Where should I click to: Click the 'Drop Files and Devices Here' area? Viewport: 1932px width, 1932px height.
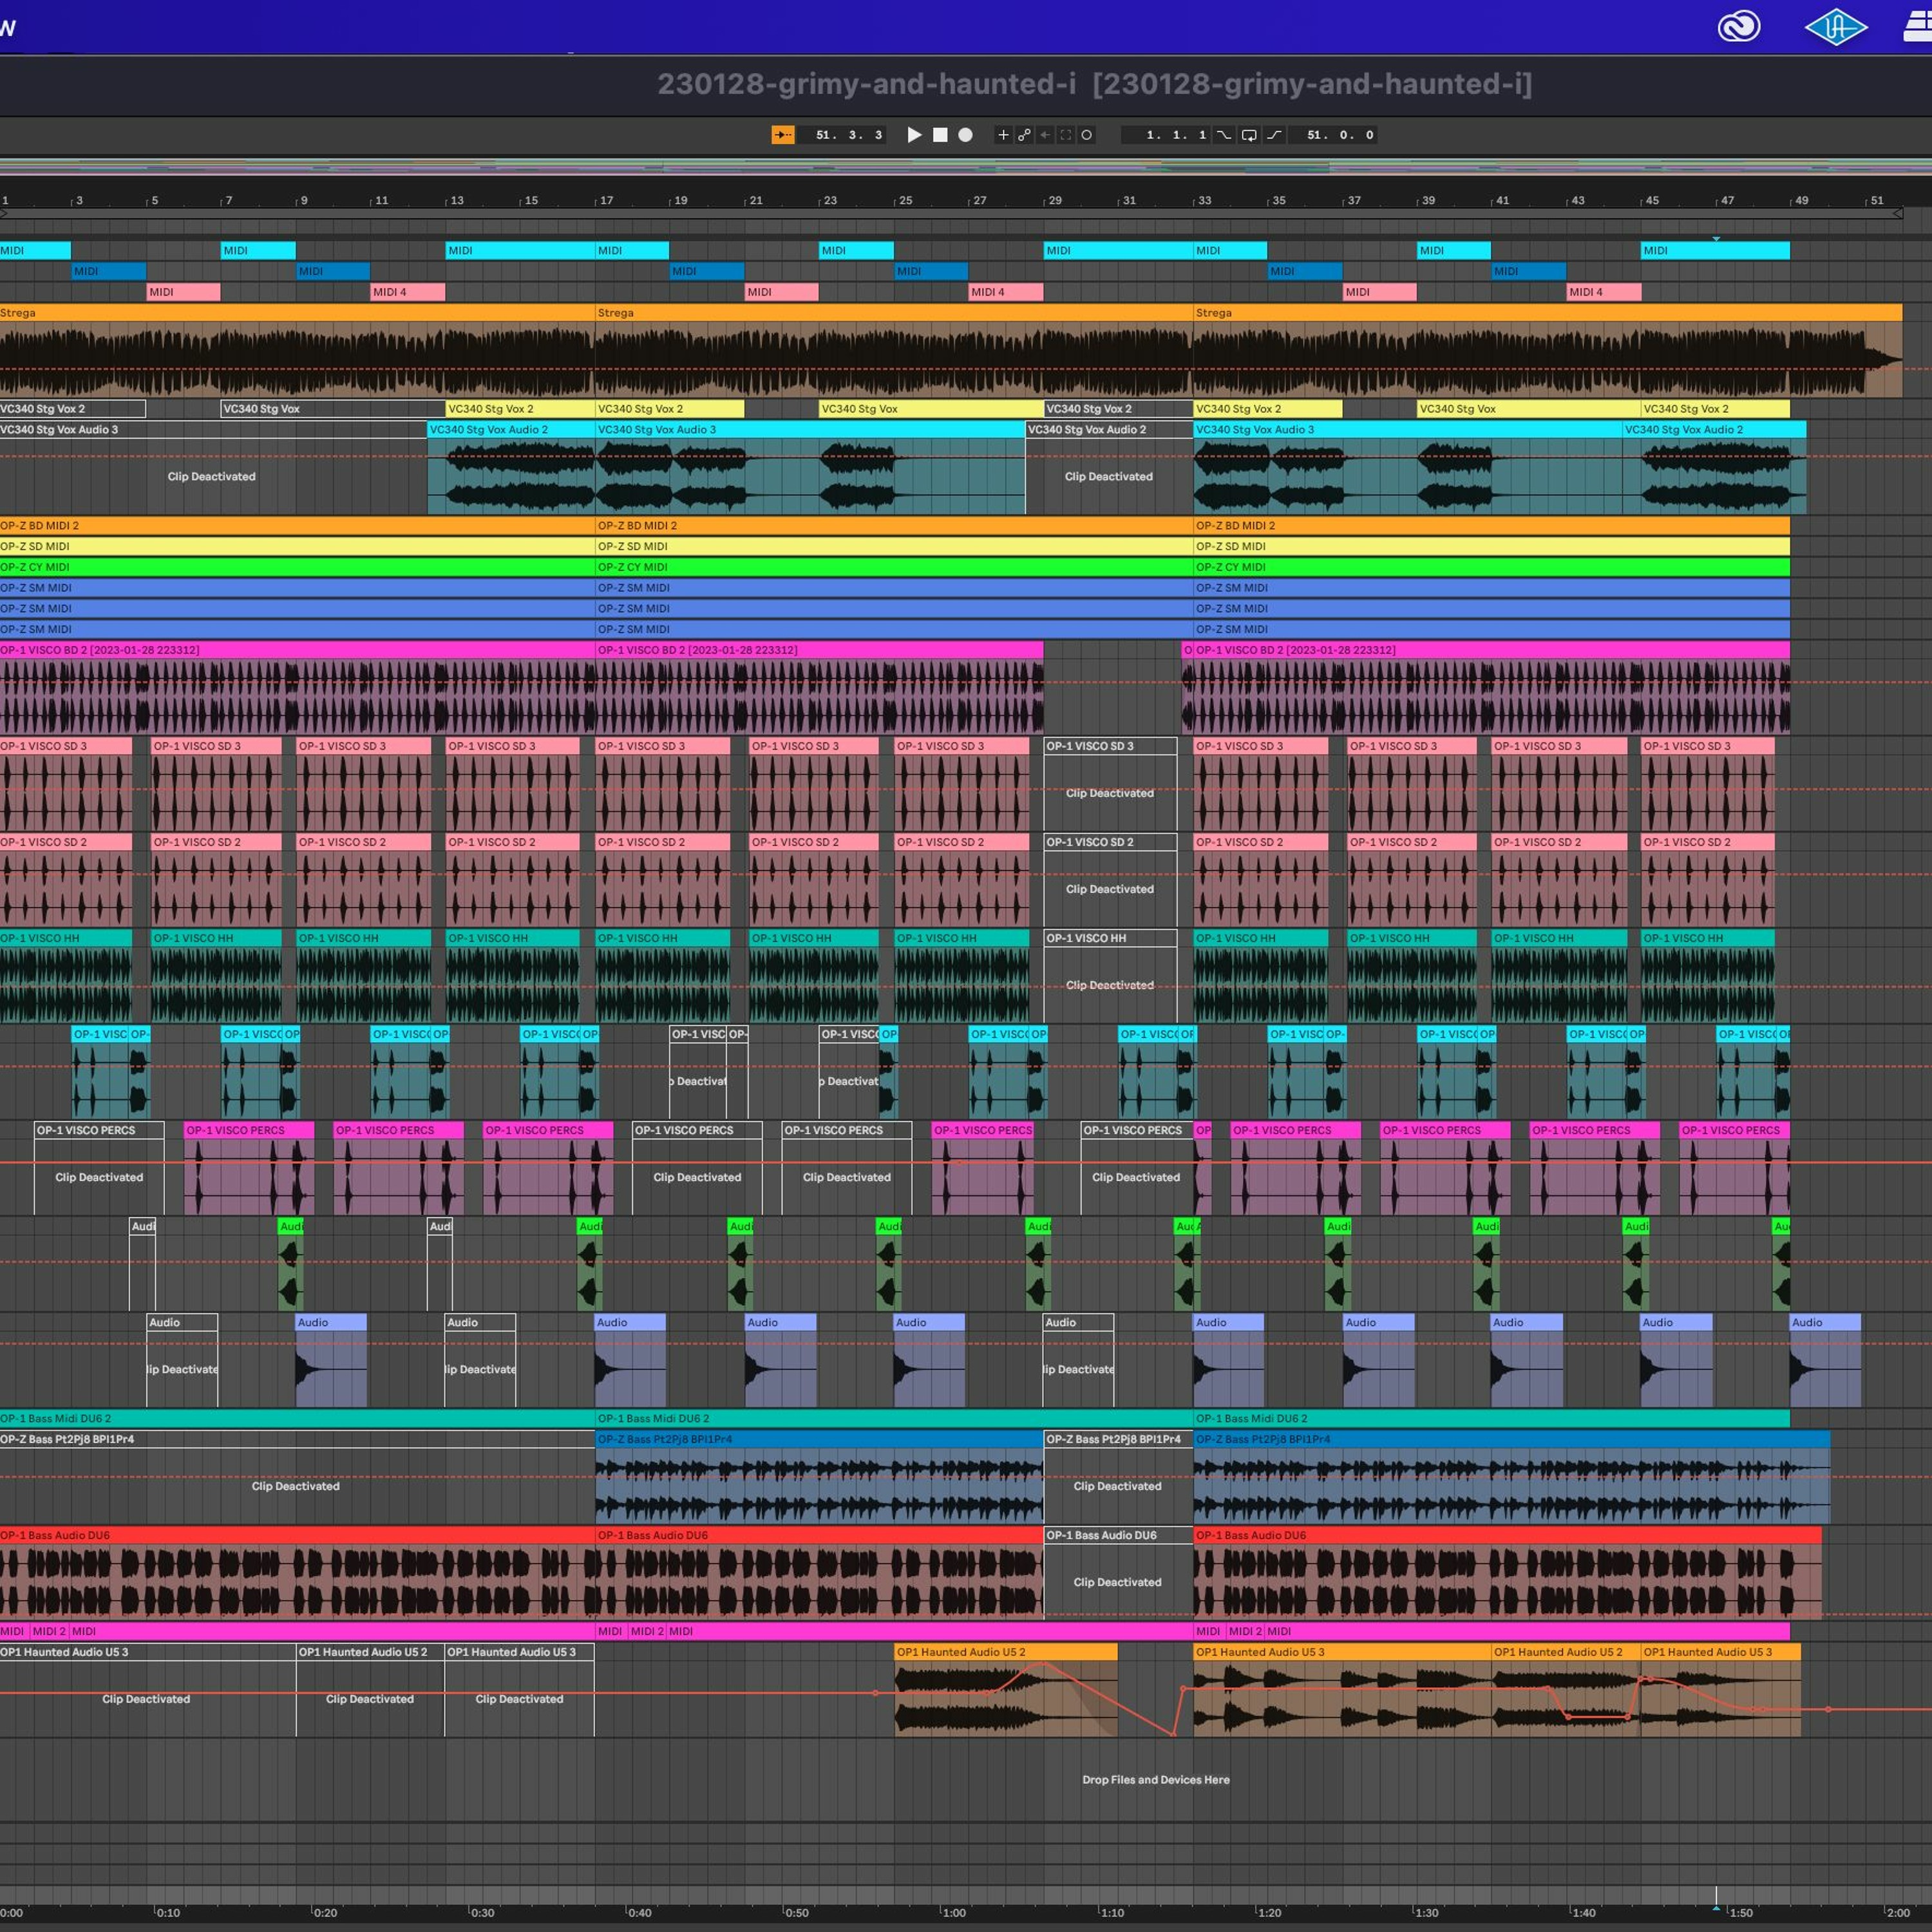(x=1155, y=1780)
